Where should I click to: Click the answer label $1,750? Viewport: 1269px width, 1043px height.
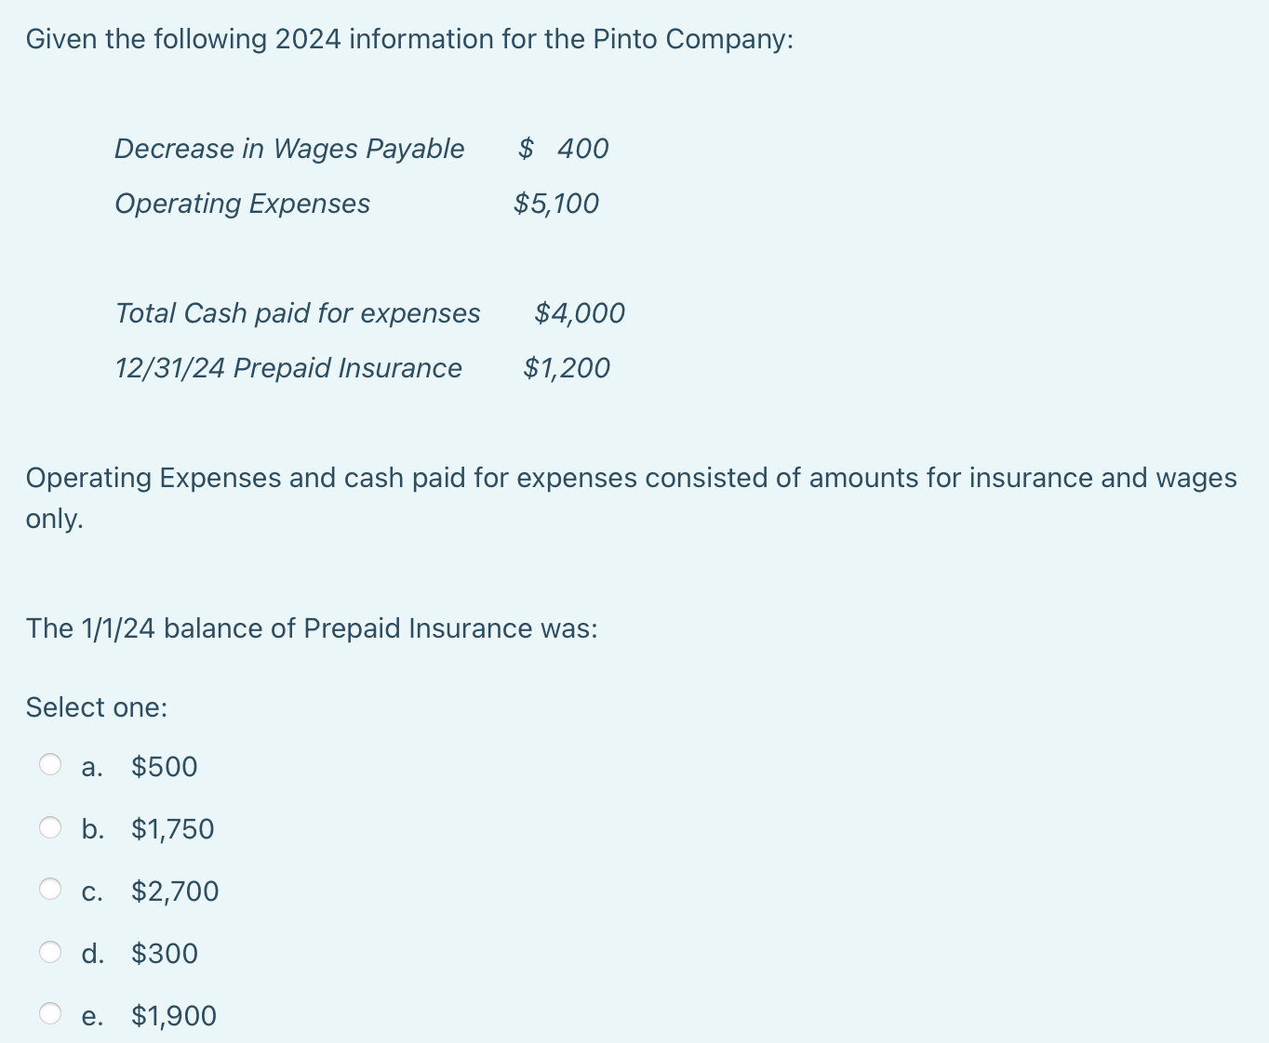(171, 829)
